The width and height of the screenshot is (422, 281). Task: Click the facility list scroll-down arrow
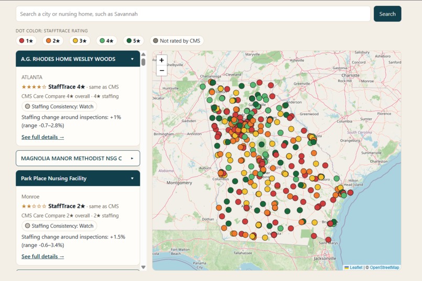[143, 267]
